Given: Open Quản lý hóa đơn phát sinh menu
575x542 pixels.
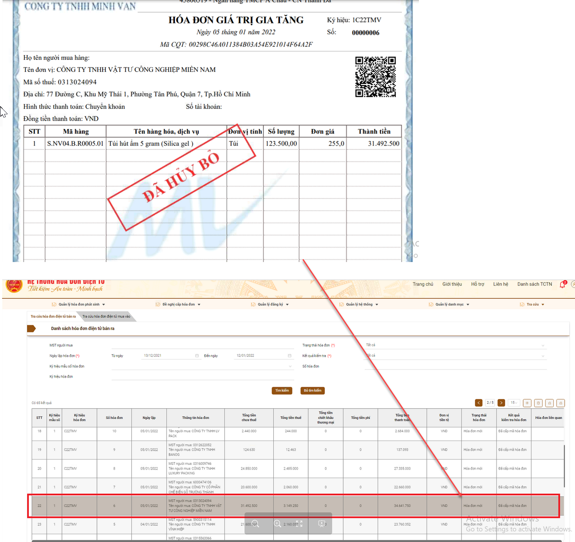Looking at the screenshot, I should click(x=79, y=305).
